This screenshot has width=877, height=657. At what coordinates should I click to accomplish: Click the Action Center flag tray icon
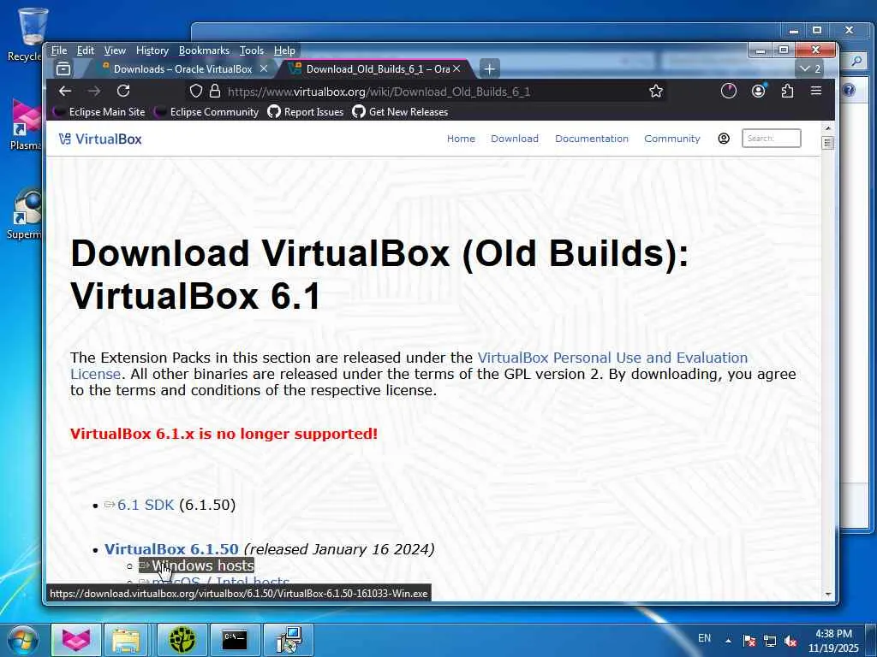click(749, 641)
